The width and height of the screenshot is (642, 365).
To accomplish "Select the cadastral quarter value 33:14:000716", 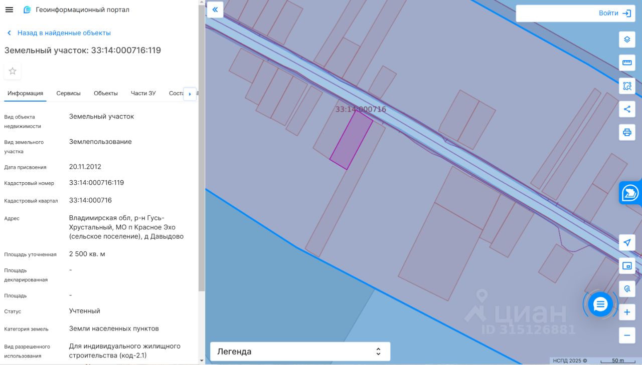I will pos(90,200).
